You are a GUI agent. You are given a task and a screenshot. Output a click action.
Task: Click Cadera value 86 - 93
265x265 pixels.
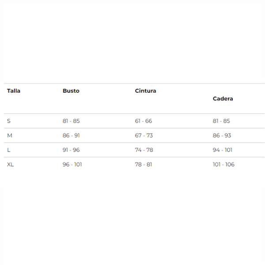pyautogui.click(x=222, y=136)
